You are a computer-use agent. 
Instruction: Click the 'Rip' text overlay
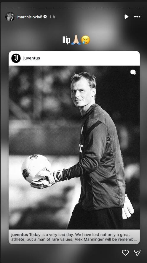[66, 40]
